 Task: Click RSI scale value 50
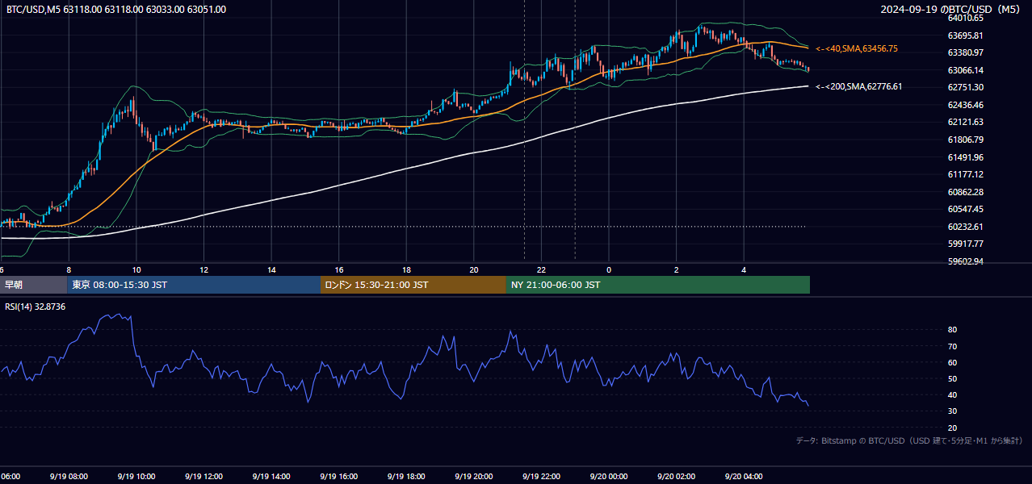pos(952,379)
